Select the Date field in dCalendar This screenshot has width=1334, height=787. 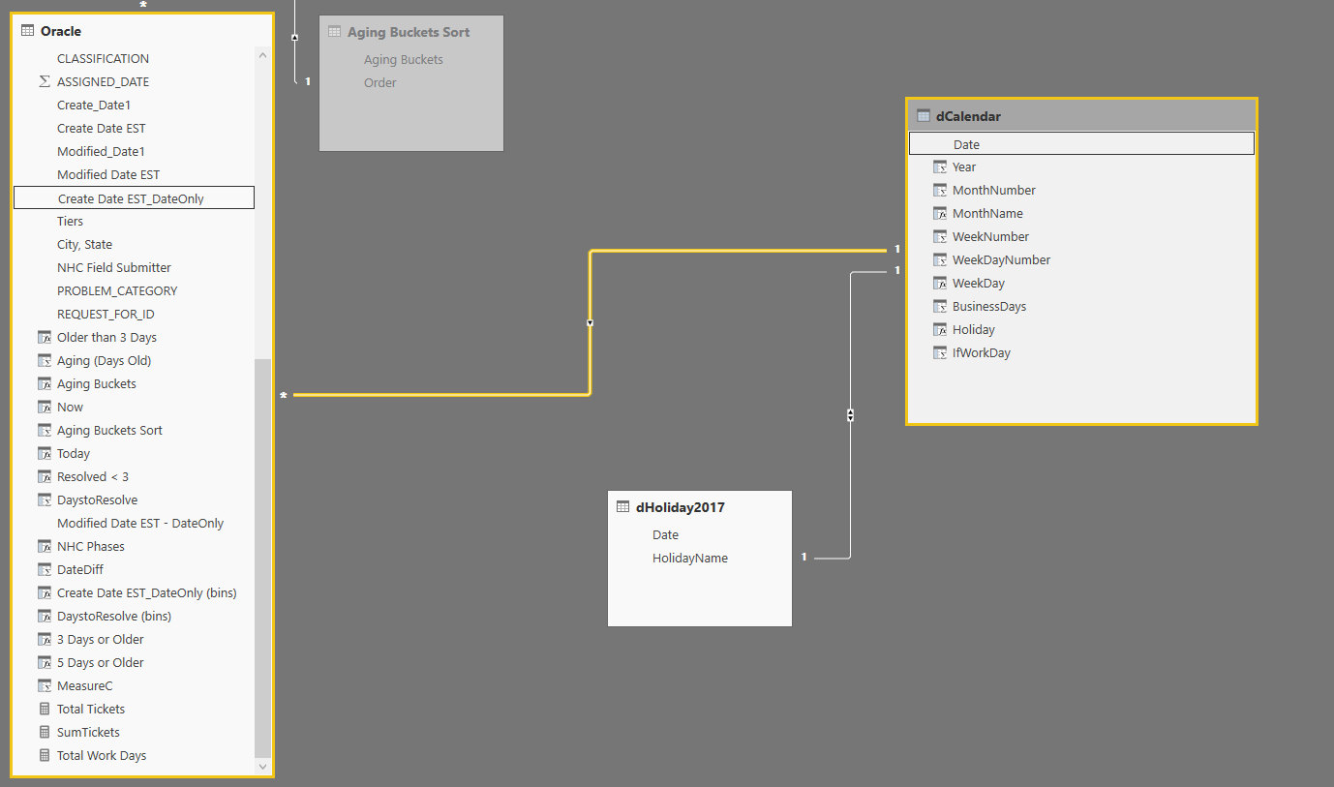[x=1081, y=144]
